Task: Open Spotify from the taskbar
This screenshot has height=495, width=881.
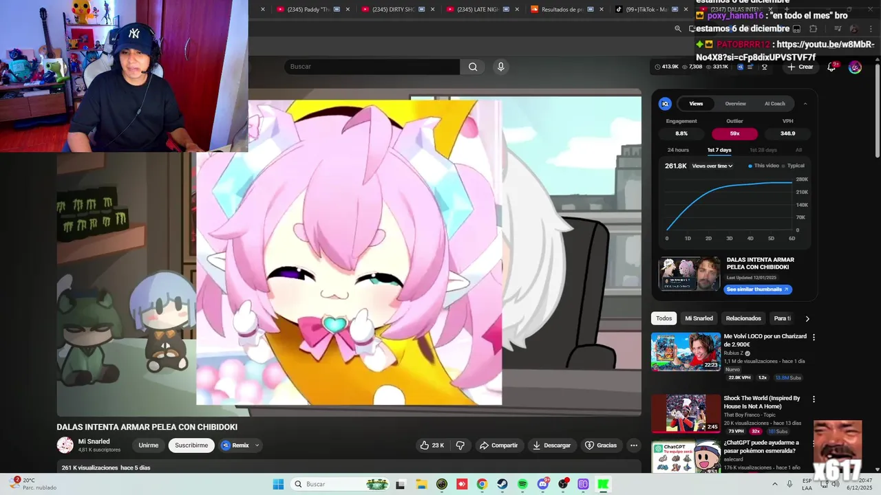Action: point(522,484)
